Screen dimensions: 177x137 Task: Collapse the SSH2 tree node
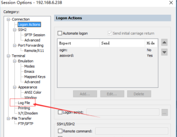pos(15,30)
